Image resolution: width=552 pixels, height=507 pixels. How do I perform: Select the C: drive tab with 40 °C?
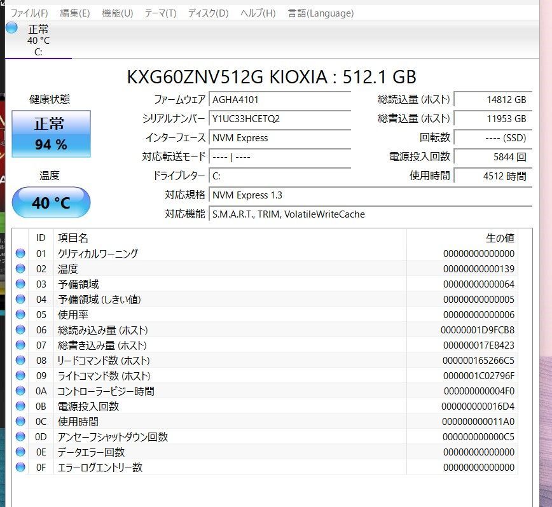click(38, 40)
